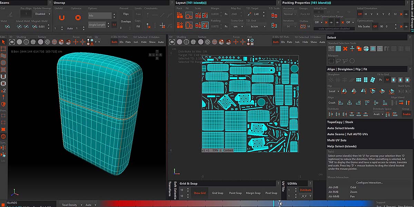The image size is (414, 207).
Task: Select the Flats filter in 3D viewport
Action: (x=128, y=42)
